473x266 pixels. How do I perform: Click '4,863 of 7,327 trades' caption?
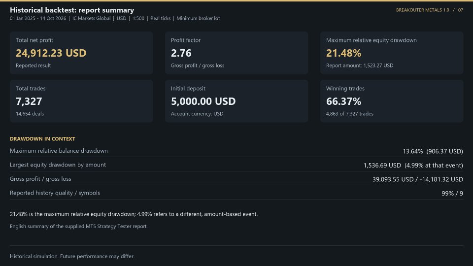(350, 114)
